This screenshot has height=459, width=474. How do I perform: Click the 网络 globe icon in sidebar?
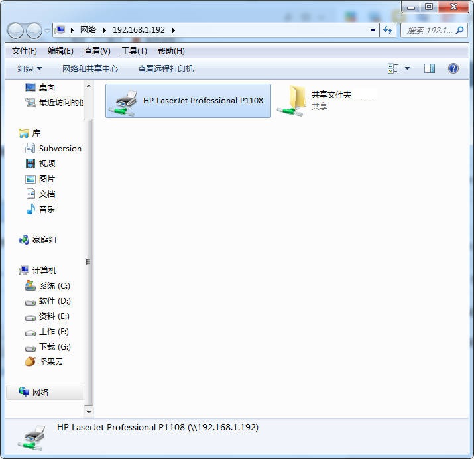click(x=24, y=392)
